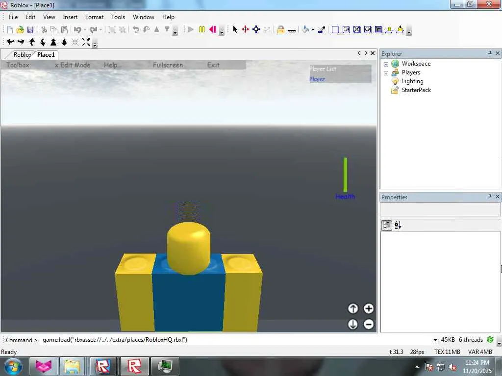Click the Ungroup selection icon

(122, 30)
